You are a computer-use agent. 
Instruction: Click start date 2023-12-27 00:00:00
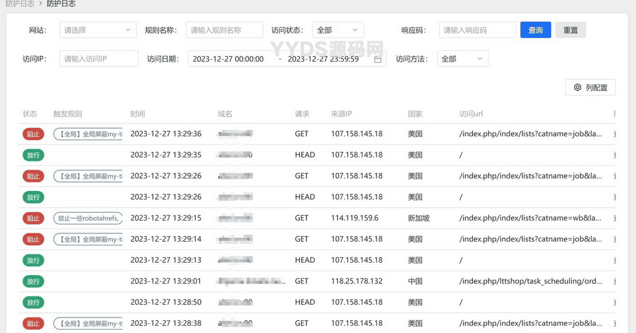click(228, 59)
